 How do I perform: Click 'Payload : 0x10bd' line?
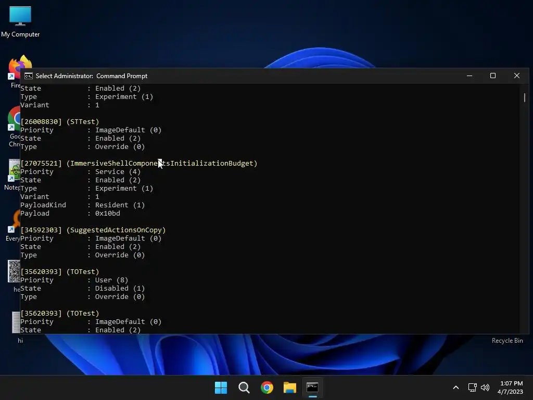coord(70,213)
